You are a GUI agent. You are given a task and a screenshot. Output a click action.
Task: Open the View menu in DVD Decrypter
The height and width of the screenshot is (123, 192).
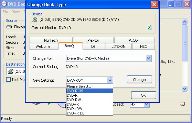(16, 12)
